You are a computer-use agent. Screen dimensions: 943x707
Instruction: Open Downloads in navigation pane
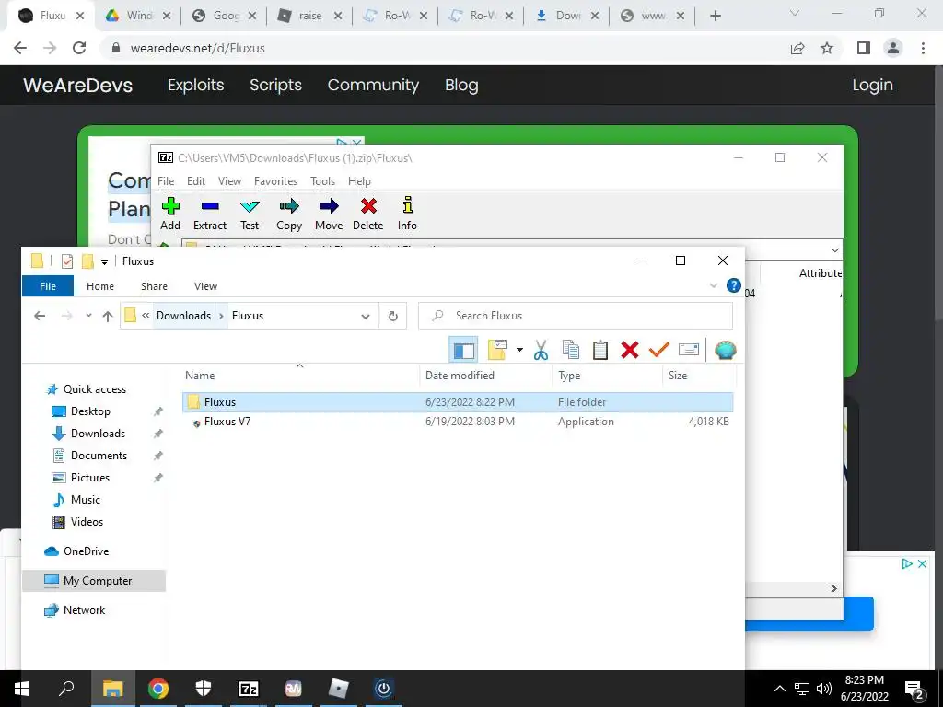click(98, 434)
